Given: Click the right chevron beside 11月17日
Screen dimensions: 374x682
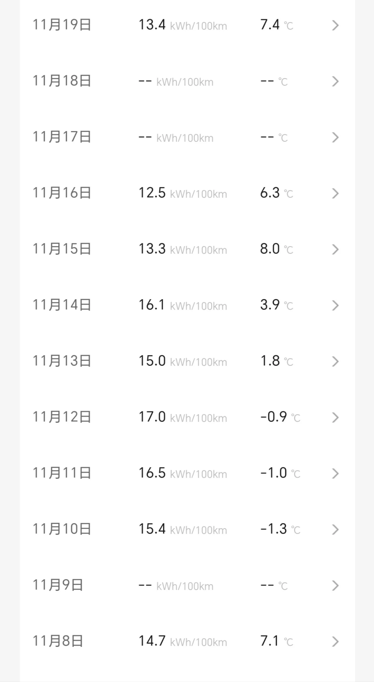Looking at the screenshot, I should pos(335,137).
